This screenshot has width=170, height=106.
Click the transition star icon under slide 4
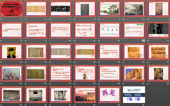pos(75,19)
